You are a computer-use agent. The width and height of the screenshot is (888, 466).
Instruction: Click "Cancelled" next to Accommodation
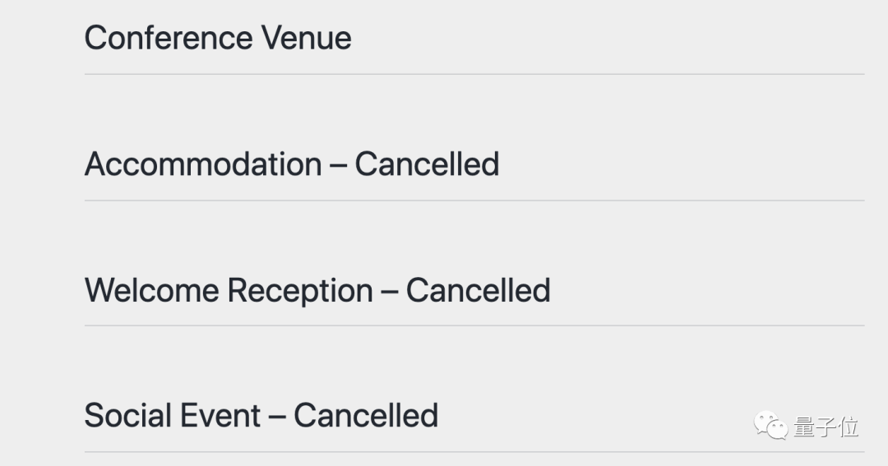coord(427,164)
